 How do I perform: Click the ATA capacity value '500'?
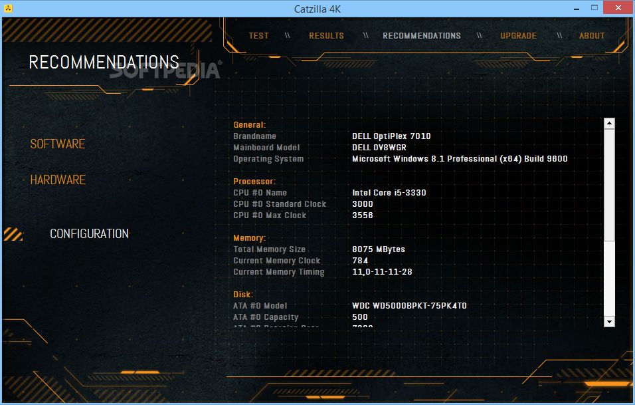click(x=359, y=317)
